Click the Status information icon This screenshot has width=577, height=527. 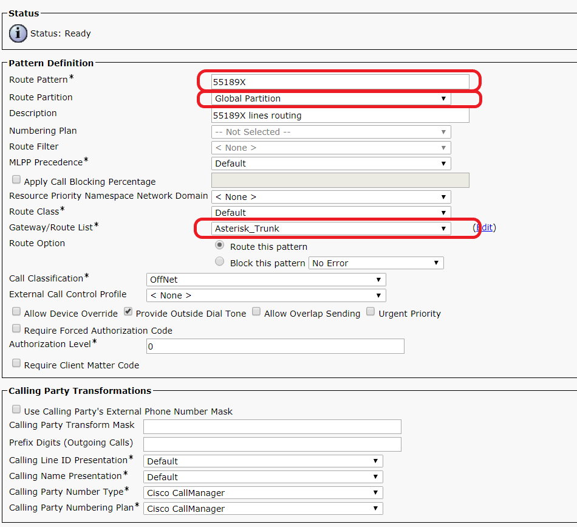pos(18,33)
